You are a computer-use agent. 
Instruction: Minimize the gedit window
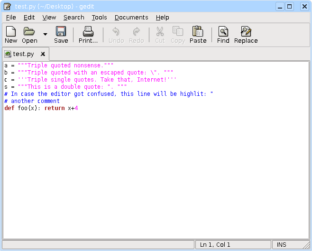pyautogui.click(x=280, y=7)
